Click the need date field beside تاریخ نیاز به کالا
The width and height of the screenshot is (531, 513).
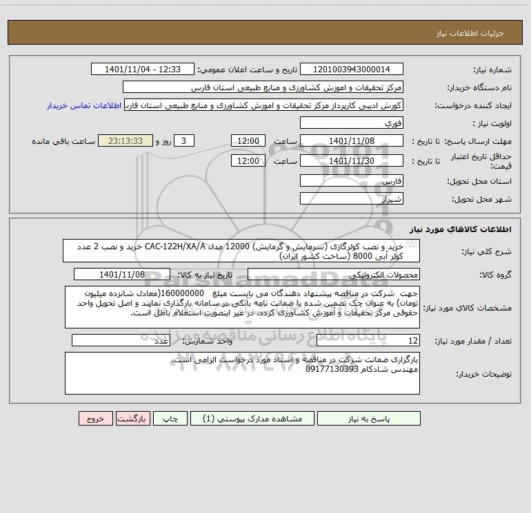pos(122,274)
